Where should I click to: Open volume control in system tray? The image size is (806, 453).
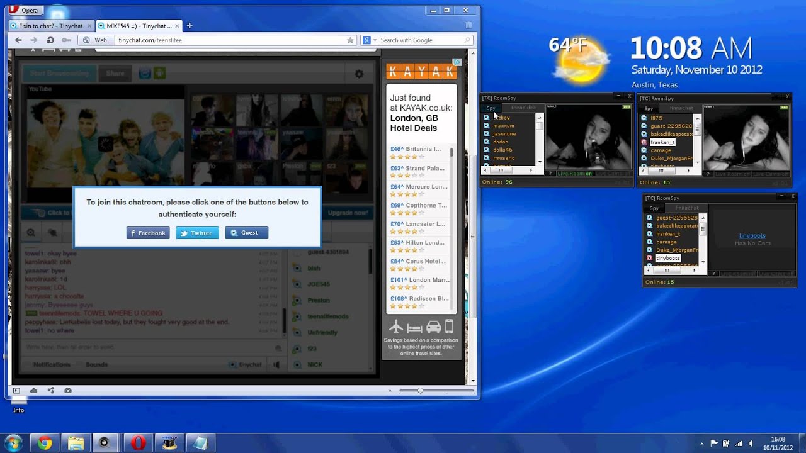pyautogui.click(x=752, y=444)
